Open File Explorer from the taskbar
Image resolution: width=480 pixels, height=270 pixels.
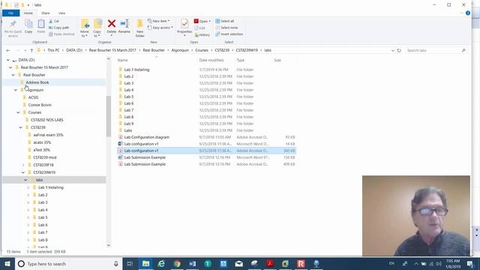146,263
